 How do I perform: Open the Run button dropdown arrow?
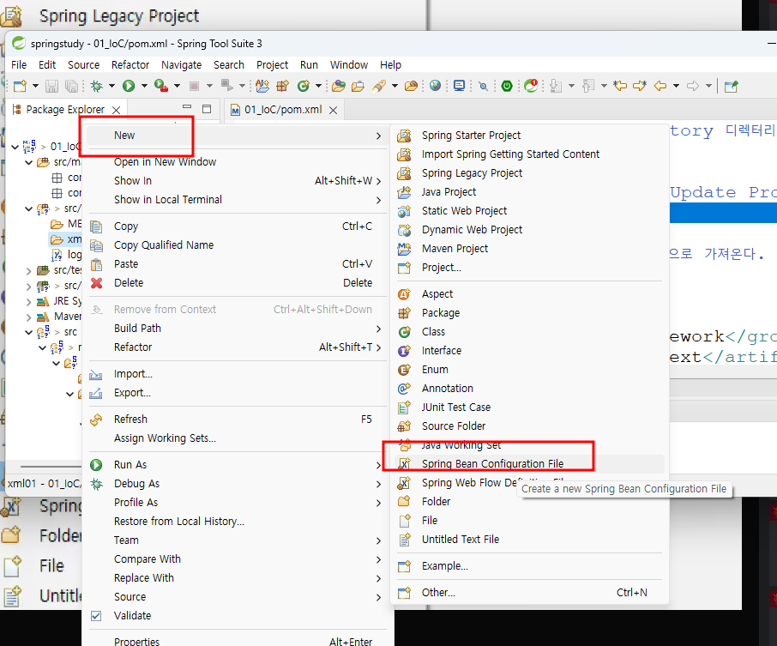(x=144, y=87)
